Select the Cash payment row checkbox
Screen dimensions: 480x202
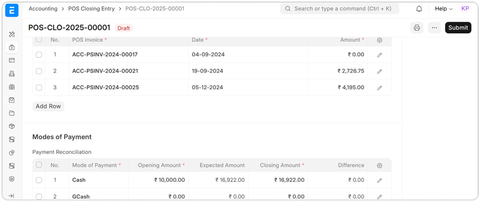tap(39, 180)
